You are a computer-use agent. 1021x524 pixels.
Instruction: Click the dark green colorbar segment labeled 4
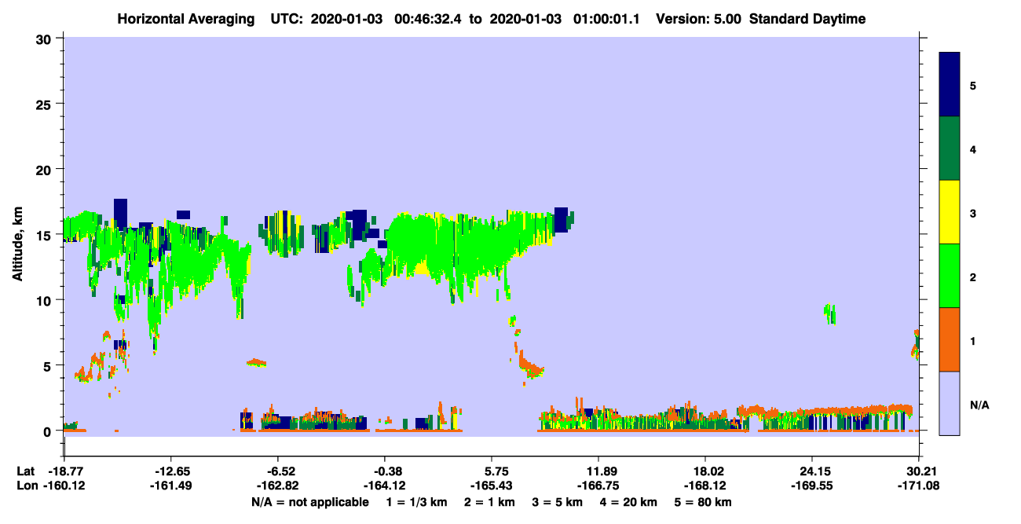point(950,148)
